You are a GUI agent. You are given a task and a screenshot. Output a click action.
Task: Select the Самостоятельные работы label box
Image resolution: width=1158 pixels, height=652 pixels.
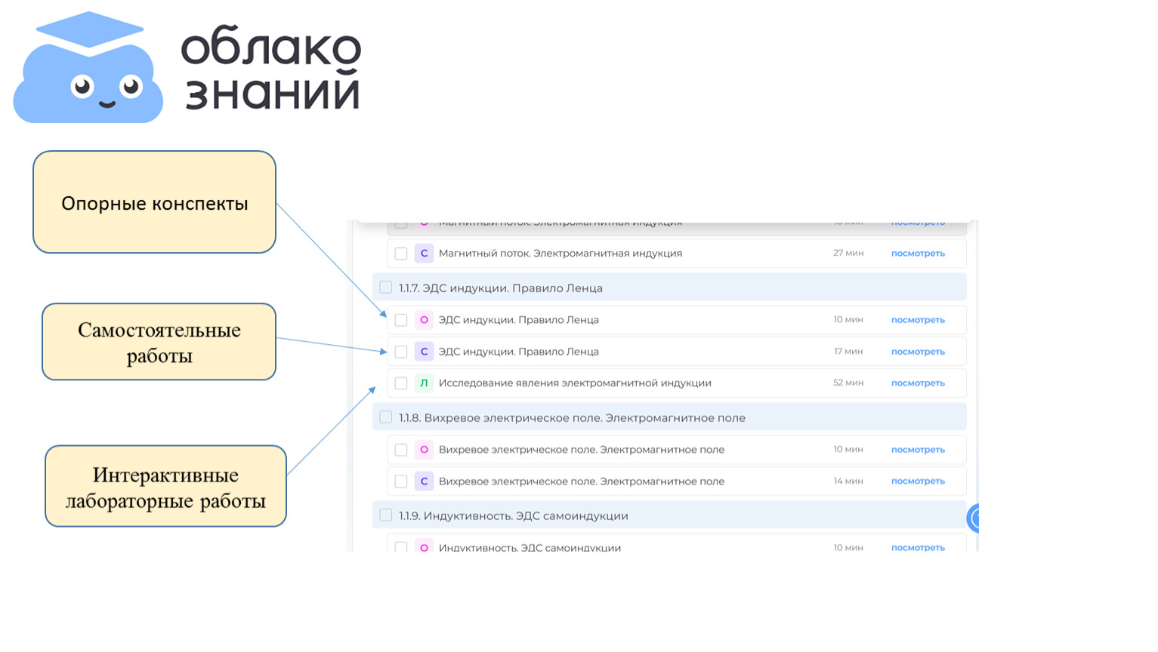point(159,342)
